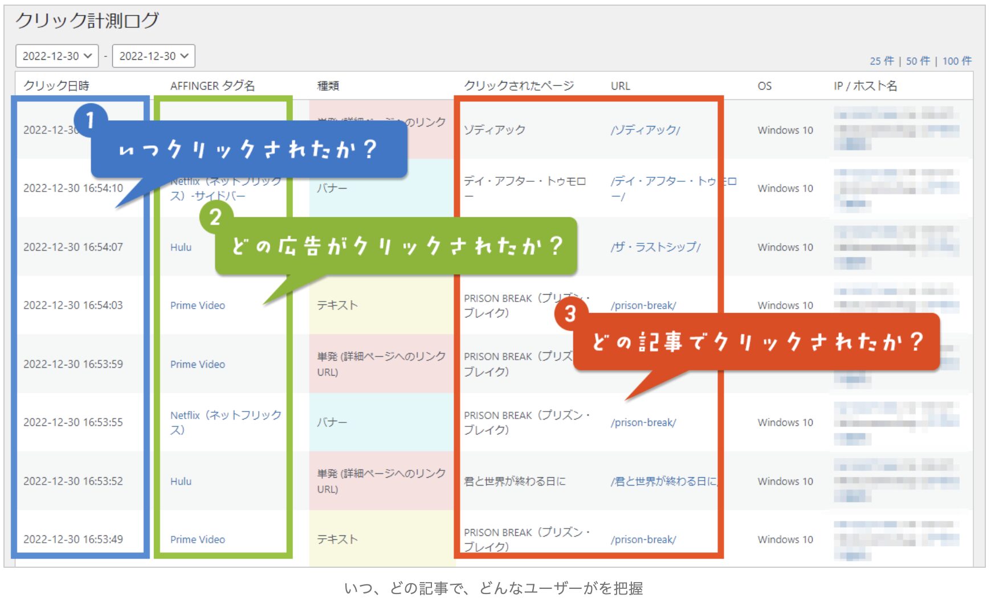Click the クリックされたページ column header

[519, 86]
